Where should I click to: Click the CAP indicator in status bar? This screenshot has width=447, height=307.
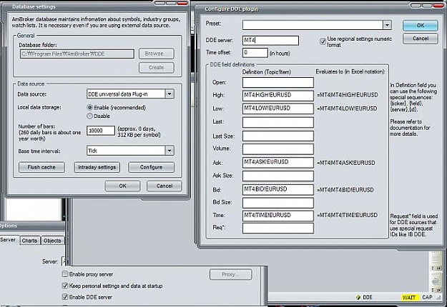(x=427, y=297)
